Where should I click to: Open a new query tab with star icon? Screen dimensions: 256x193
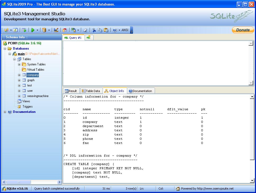[89, 38]
